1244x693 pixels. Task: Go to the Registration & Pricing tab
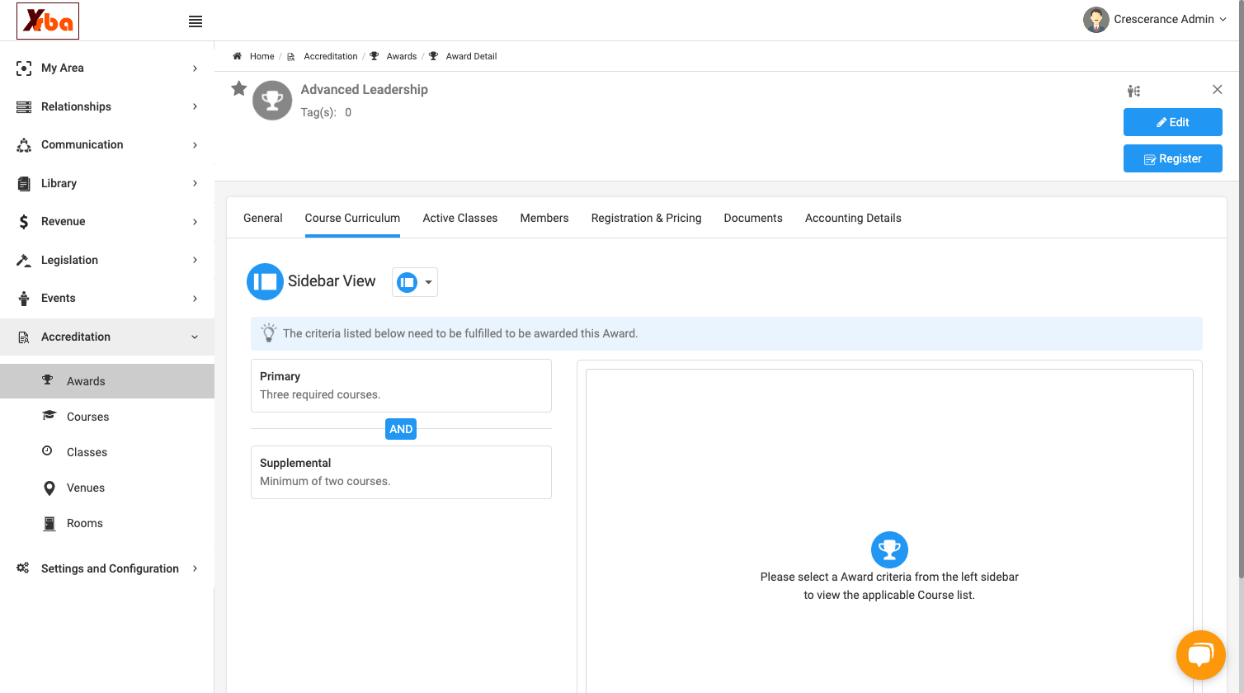[x=647, y=218]
